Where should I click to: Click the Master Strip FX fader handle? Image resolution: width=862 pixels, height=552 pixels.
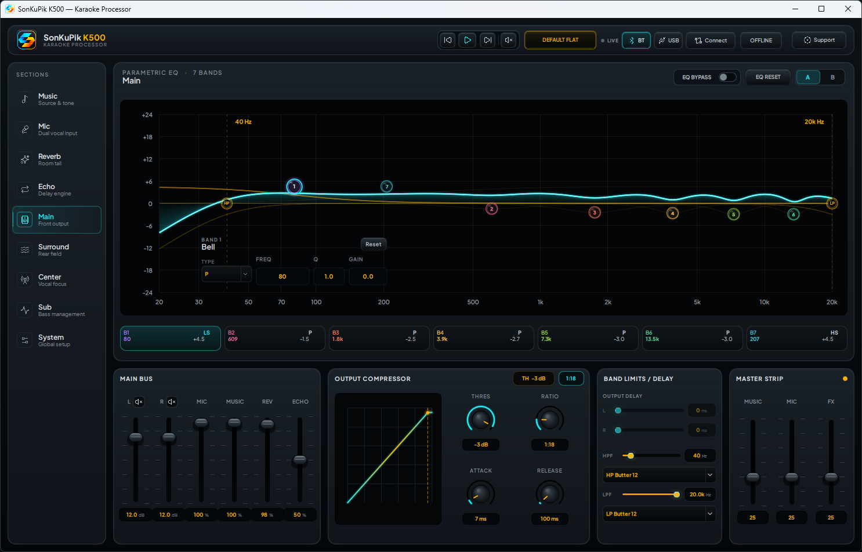pos(831,477)
